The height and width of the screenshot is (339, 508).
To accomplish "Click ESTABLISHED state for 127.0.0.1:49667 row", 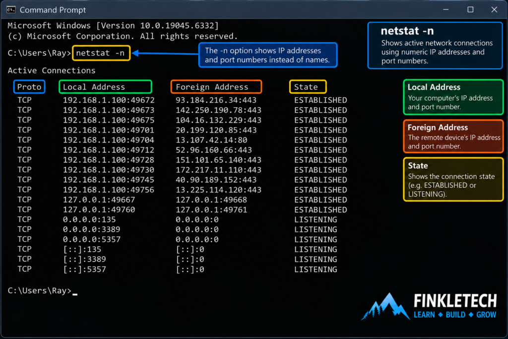I will 320,200.
